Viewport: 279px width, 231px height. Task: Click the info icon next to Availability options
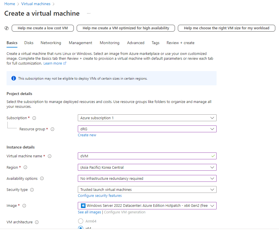[42, 178]
